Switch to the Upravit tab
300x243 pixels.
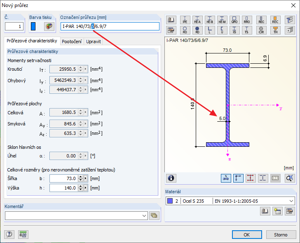click(94, 42)
